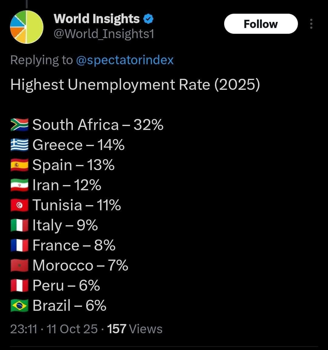Open the 23:11 · 11 Oct 25 timestamp
This screenshot has height=350, width=328.
click(x=54, y=329)
